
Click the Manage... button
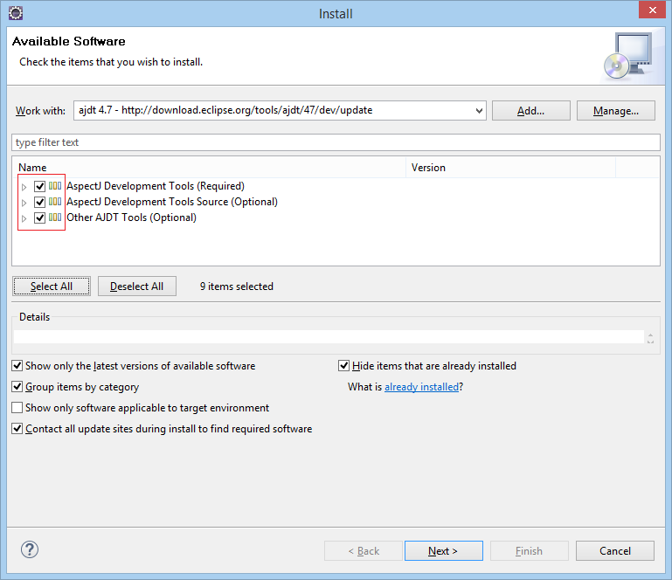pyautogui.click(x=616, y=111)
